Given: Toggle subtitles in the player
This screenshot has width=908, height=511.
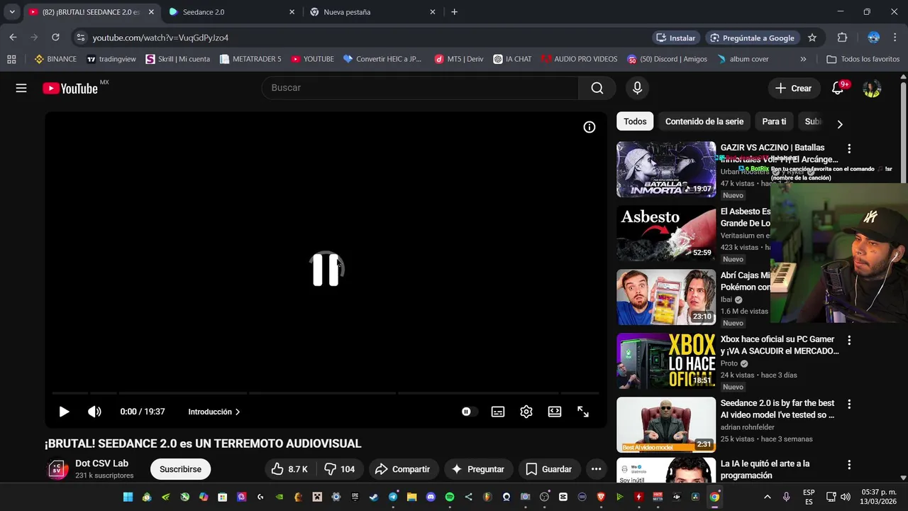Looking at the screenshot, I should coord(498,412).
